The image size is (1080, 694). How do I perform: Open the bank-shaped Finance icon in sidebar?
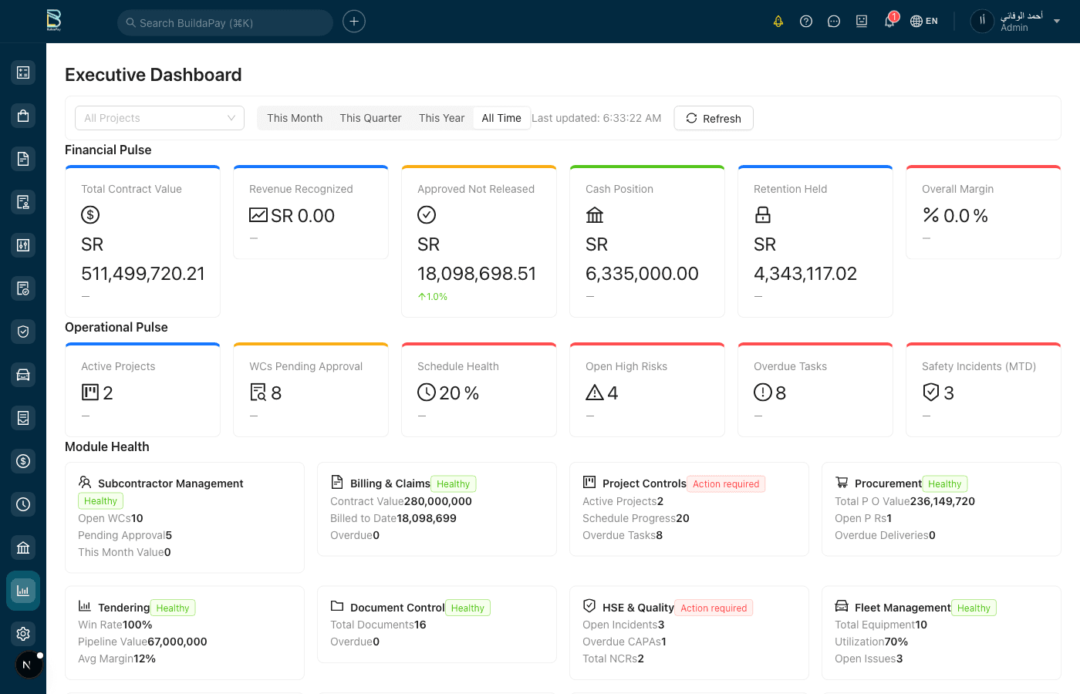[22, 547]
